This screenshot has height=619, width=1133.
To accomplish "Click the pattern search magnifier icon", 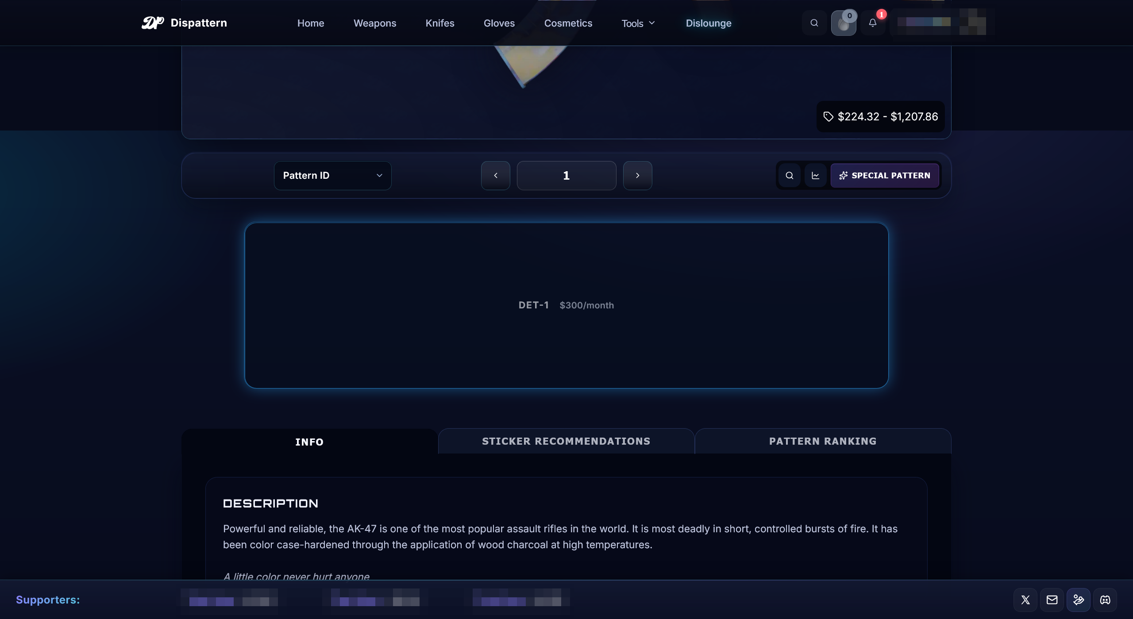I will [789, 176].
